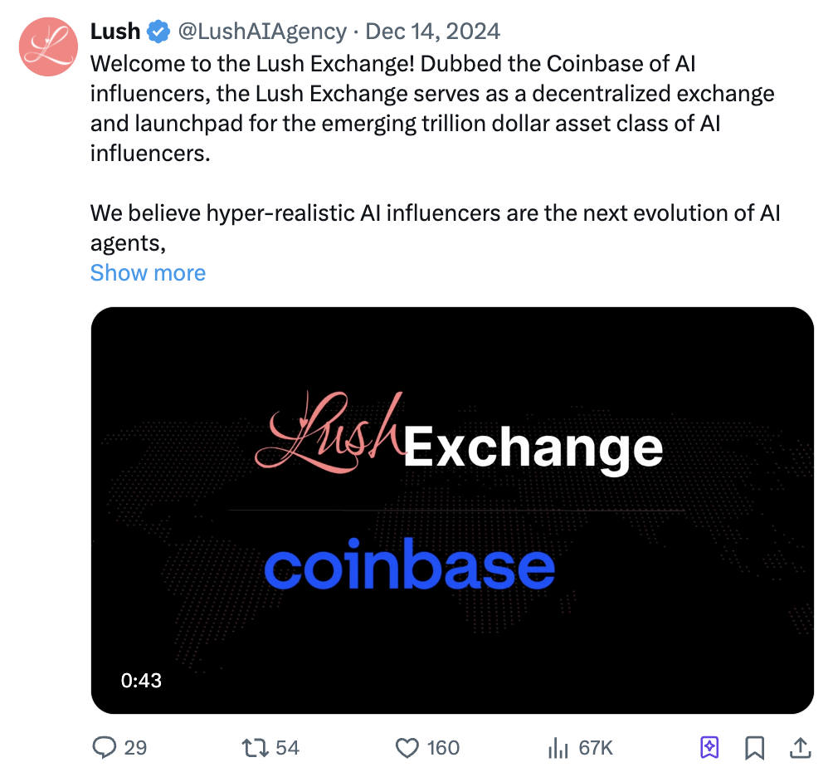The height and width of the screenshot is (777, 833).
Task: Like the tweet with the heart icon
Action: [407, 748]
